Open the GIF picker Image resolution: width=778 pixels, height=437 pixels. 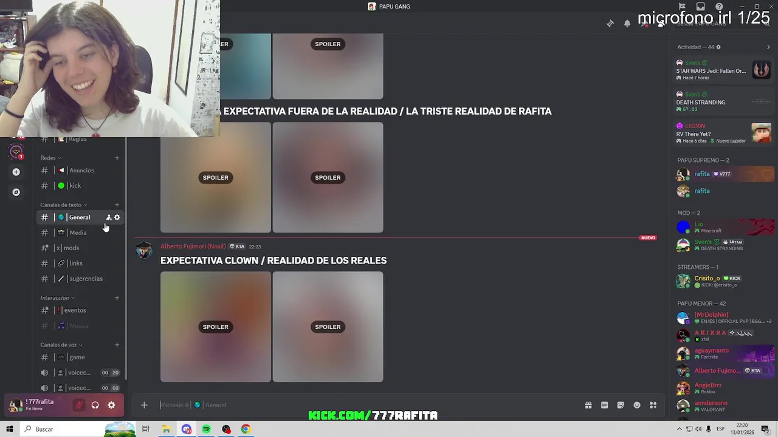(x=605, y=405)
